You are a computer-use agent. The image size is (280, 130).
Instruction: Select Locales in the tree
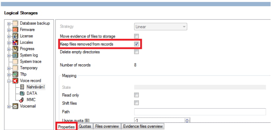(26, 43)
